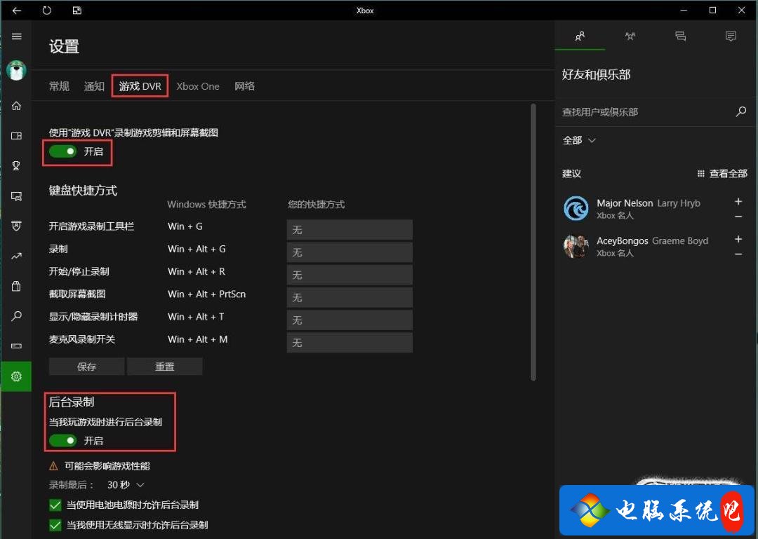
Task: Toggle background recording switch under 后台录制
Action: (63, 440)
